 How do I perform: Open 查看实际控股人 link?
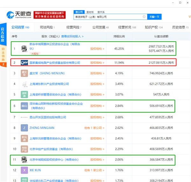(73, 37)
